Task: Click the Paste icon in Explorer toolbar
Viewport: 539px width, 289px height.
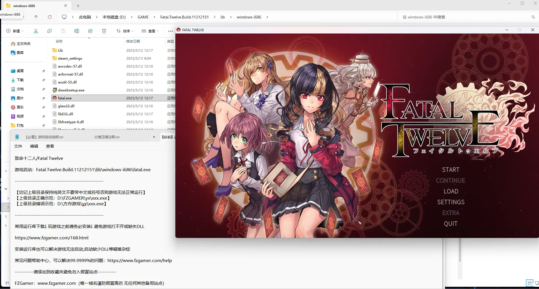Action: pos(63,31)
